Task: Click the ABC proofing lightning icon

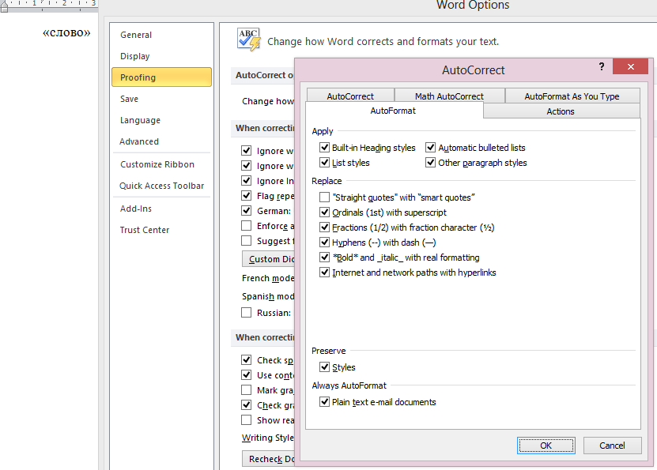Action: pos(249,39)
